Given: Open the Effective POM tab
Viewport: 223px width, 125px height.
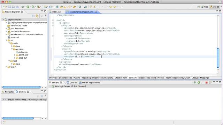Looking at the screenshot, I should (121, 78).
